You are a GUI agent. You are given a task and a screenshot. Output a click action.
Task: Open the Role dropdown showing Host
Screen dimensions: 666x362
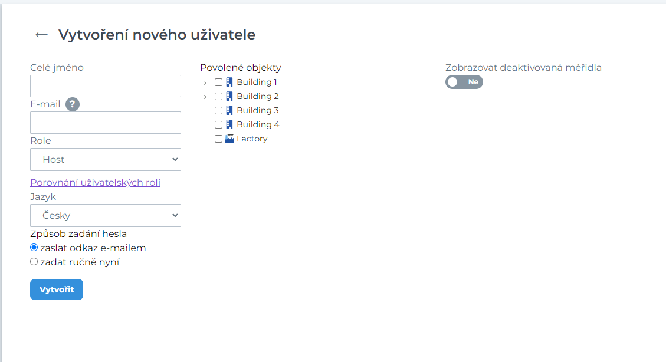tap(106, 159)
